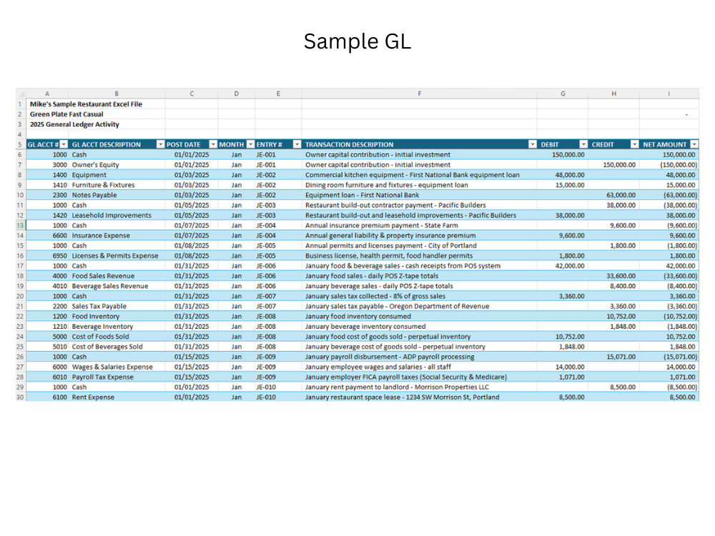
Task: Click credit amount 15,071.00
Action: tap(613, 357)
